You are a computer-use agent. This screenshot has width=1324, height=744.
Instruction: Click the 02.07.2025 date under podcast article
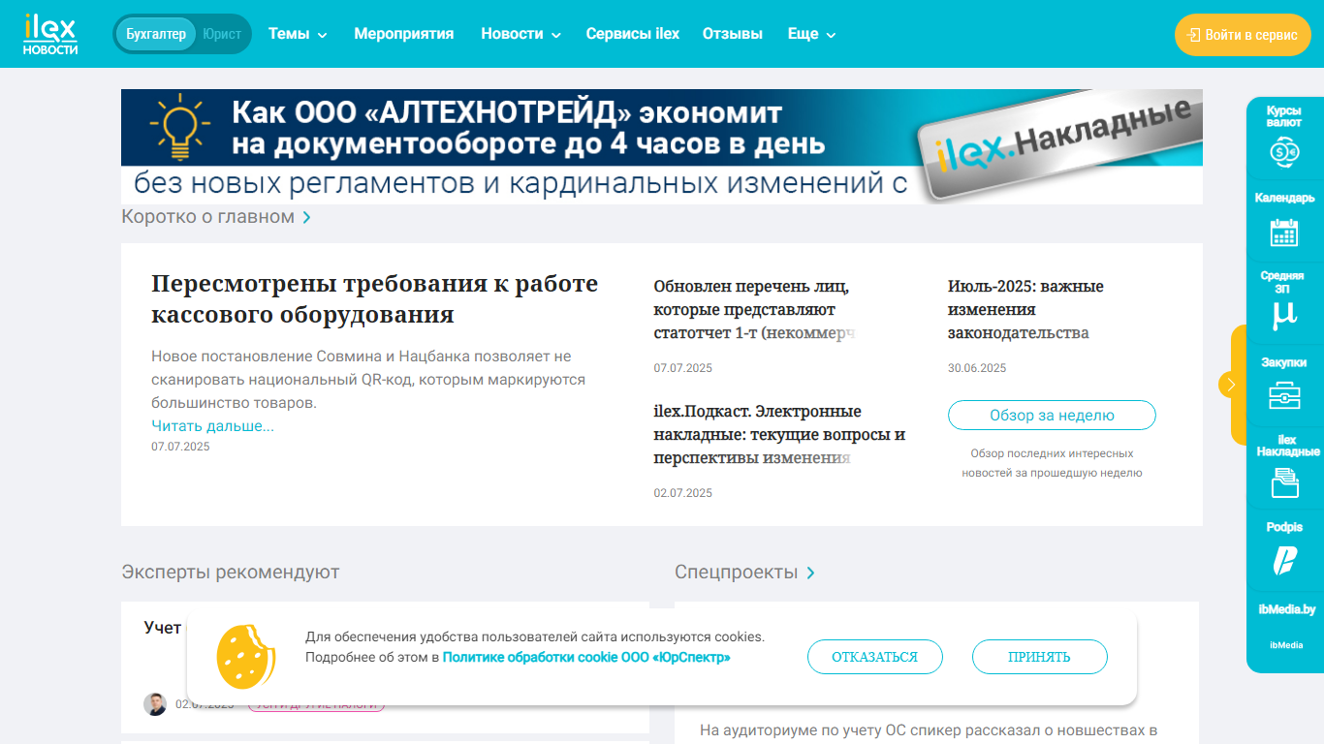[683, 493]
